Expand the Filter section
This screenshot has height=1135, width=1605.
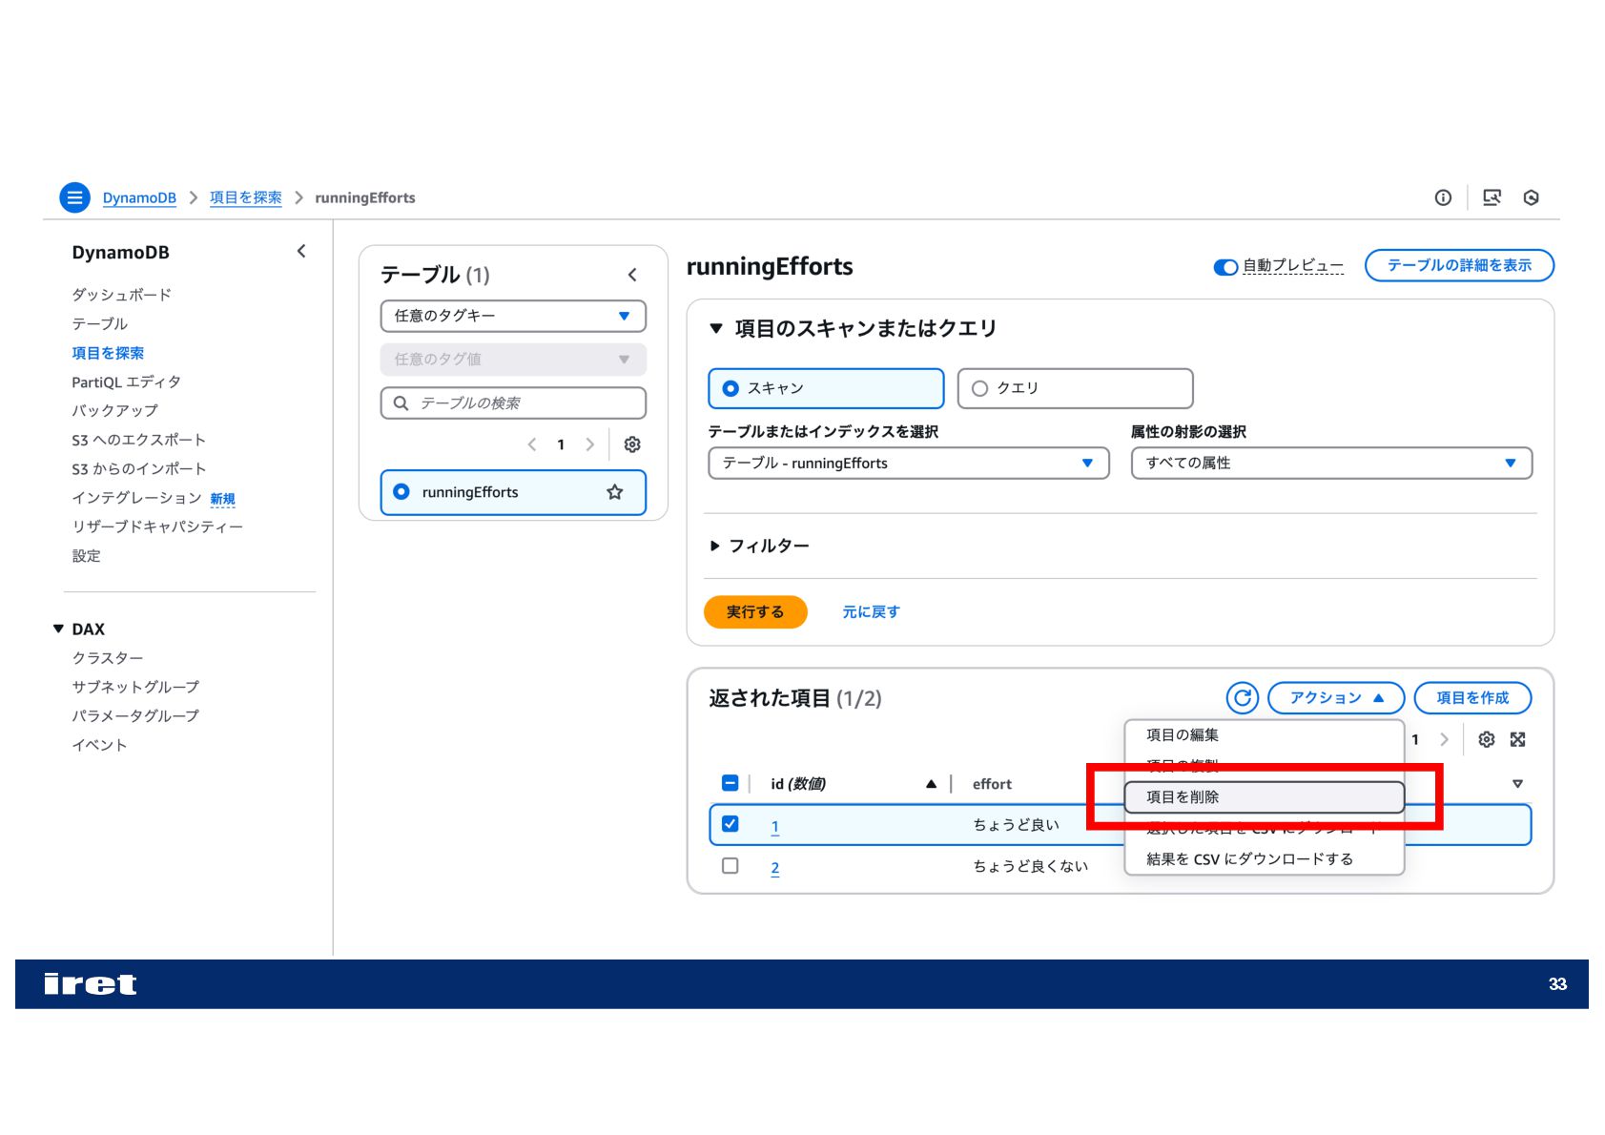point(760,547)
